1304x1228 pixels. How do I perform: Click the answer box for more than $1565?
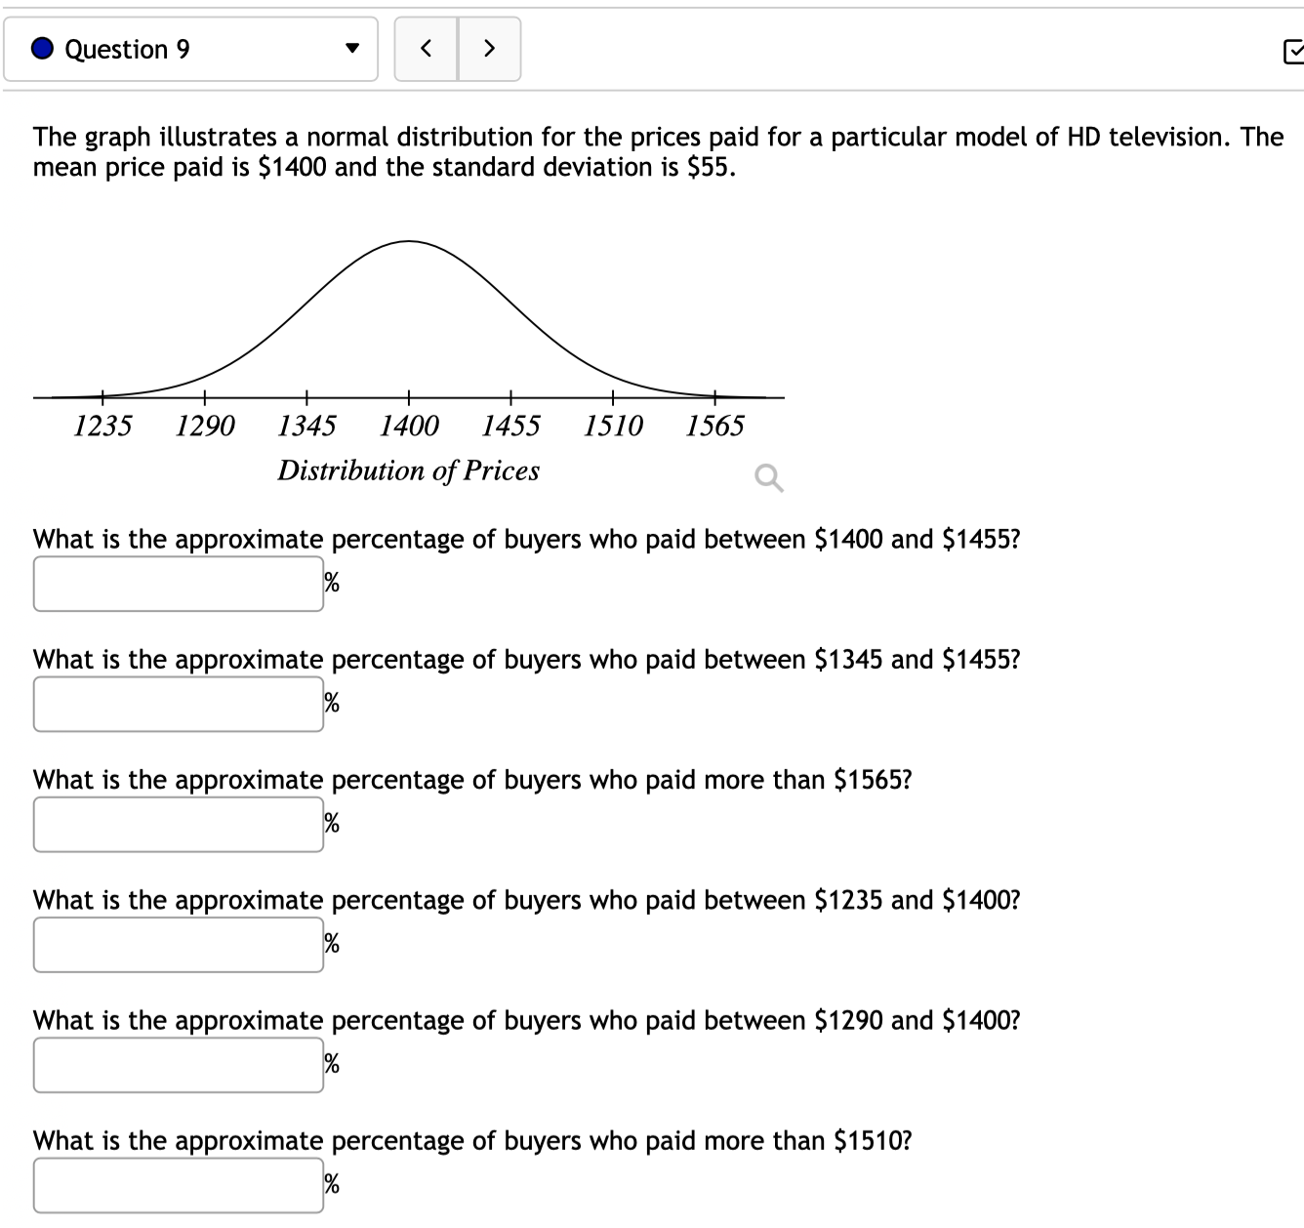coord(178,824)
